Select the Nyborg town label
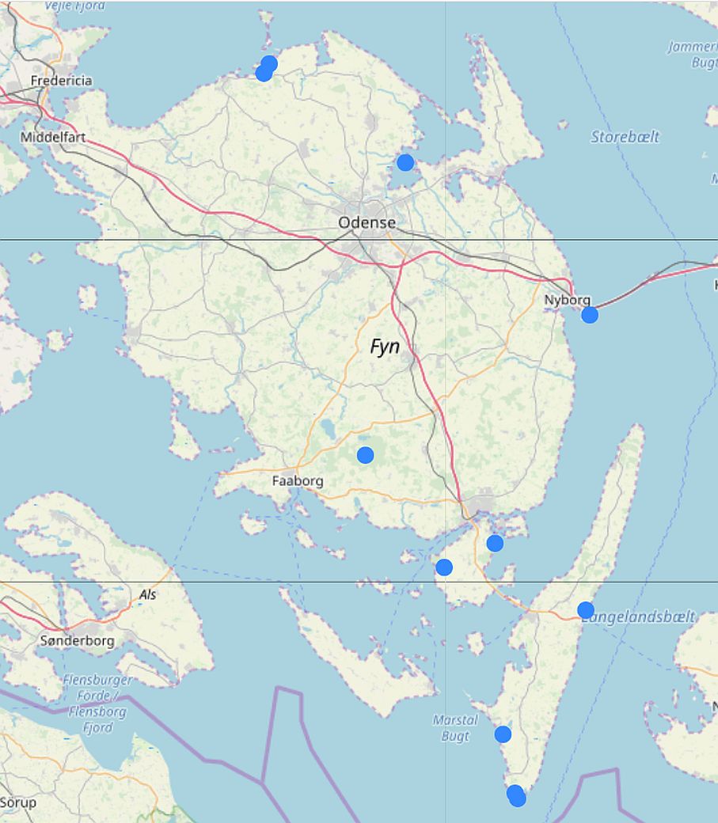Image resolution: width=718 pixels, height=823 pixels. (x=568, y=301)
